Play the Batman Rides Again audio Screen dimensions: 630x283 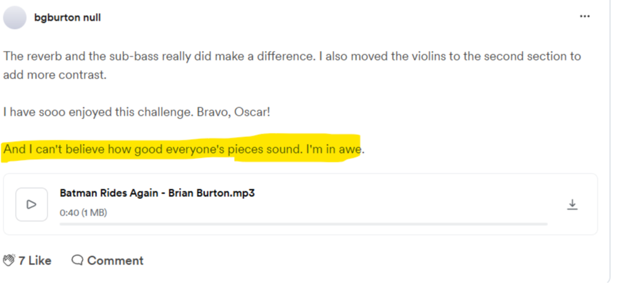coord(32,204)
